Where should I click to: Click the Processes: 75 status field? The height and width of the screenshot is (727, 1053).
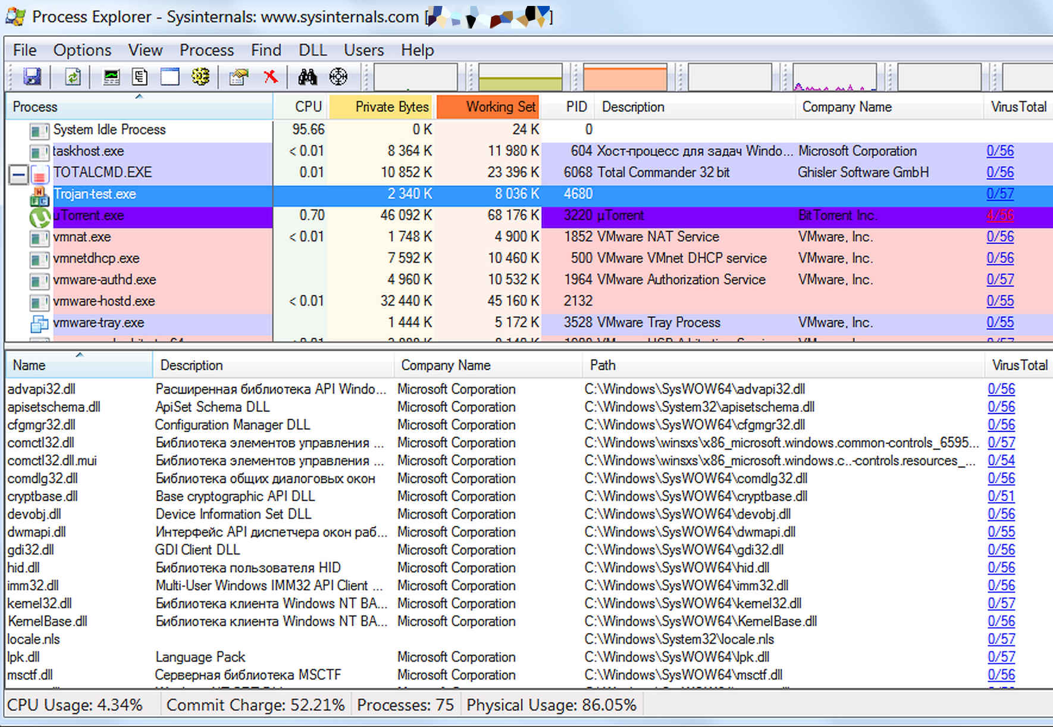click(x=406, y=705)
